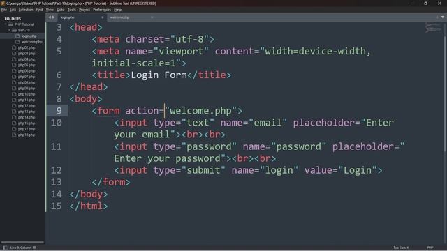This screenshot has width=447, height=251.
Task: Click the "email" name attribute value
Action: (x=268, y=123)
